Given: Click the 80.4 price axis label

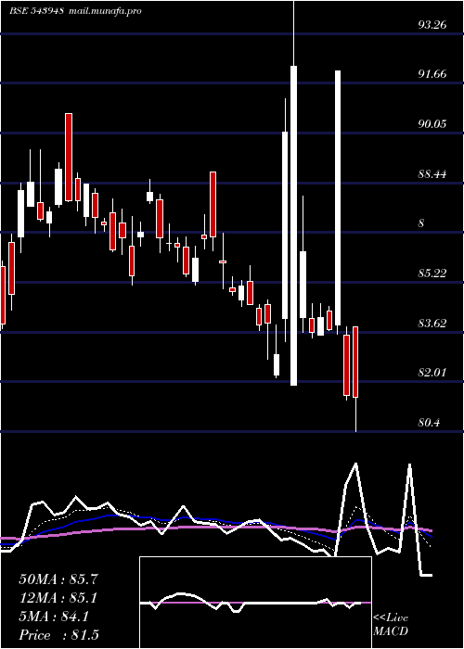Looking at the screenshot, I should pyautogui.click(x=429, y=423).
